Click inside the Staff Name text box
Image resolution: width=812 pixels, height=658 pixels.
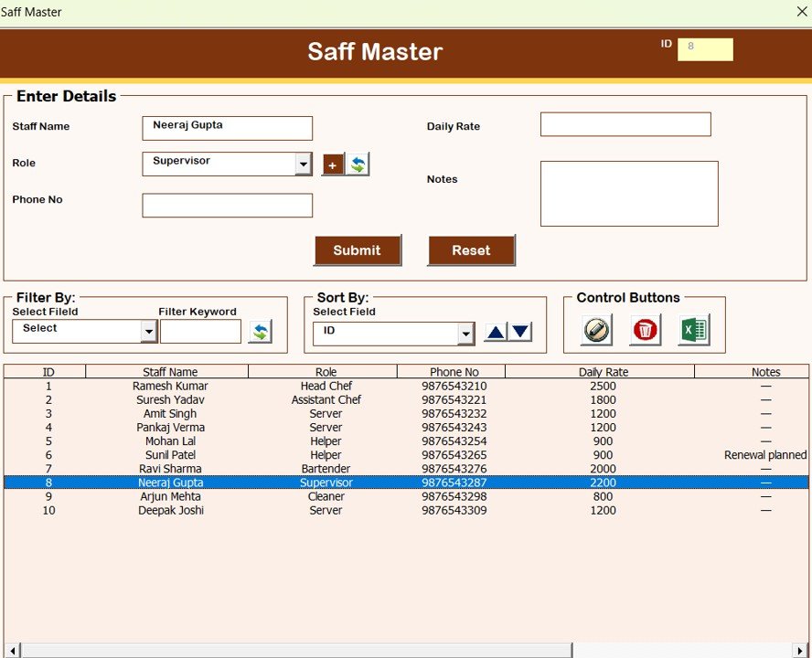click(x=227, y=128)
